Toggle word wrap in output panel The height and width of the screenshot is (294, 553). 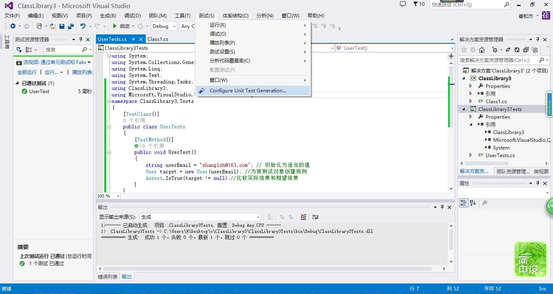click(x=315, y=217)
